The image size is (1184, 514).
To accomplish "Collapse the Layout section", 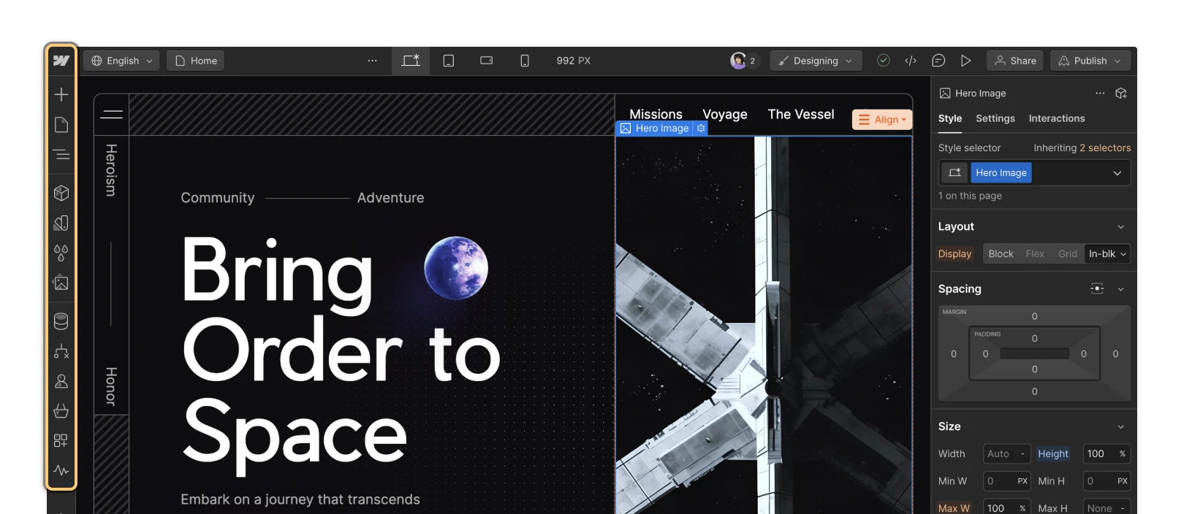I will point(1120,227).
